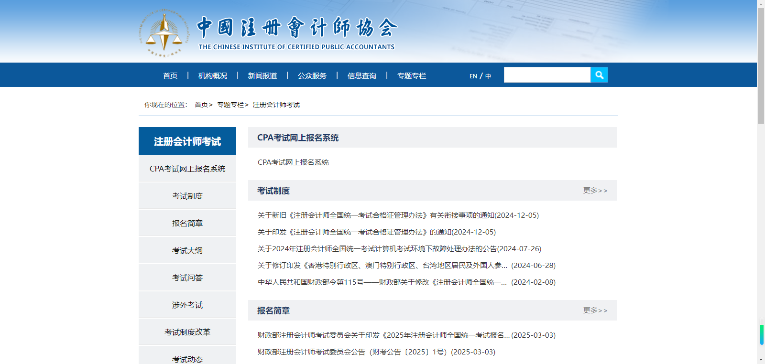
Task: Switch language to 中
Action: coord(488,76)
